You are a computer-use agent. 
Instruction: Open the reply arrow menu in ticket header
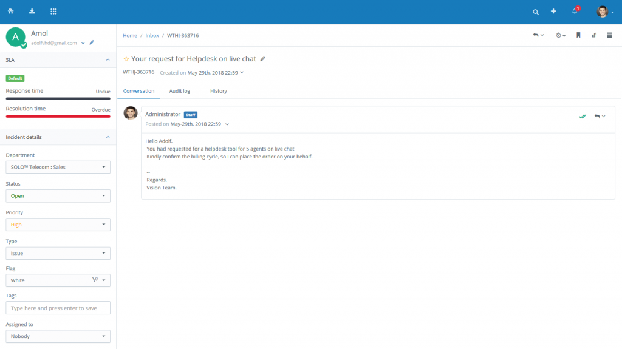(538, 35)
